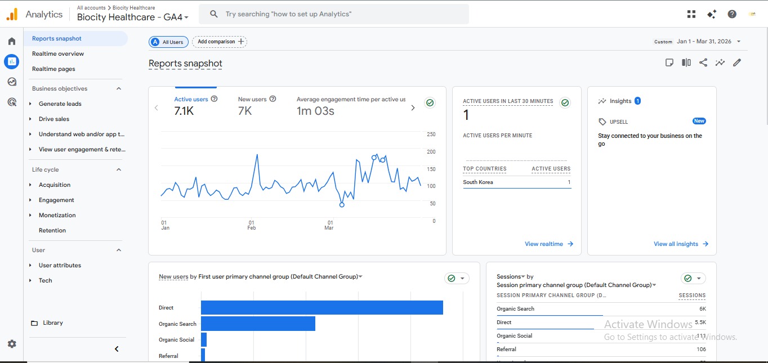Open the Gemini sparkle icon in header
The width and height of the screenshot is (768, 363).
[x=712, y=14]
